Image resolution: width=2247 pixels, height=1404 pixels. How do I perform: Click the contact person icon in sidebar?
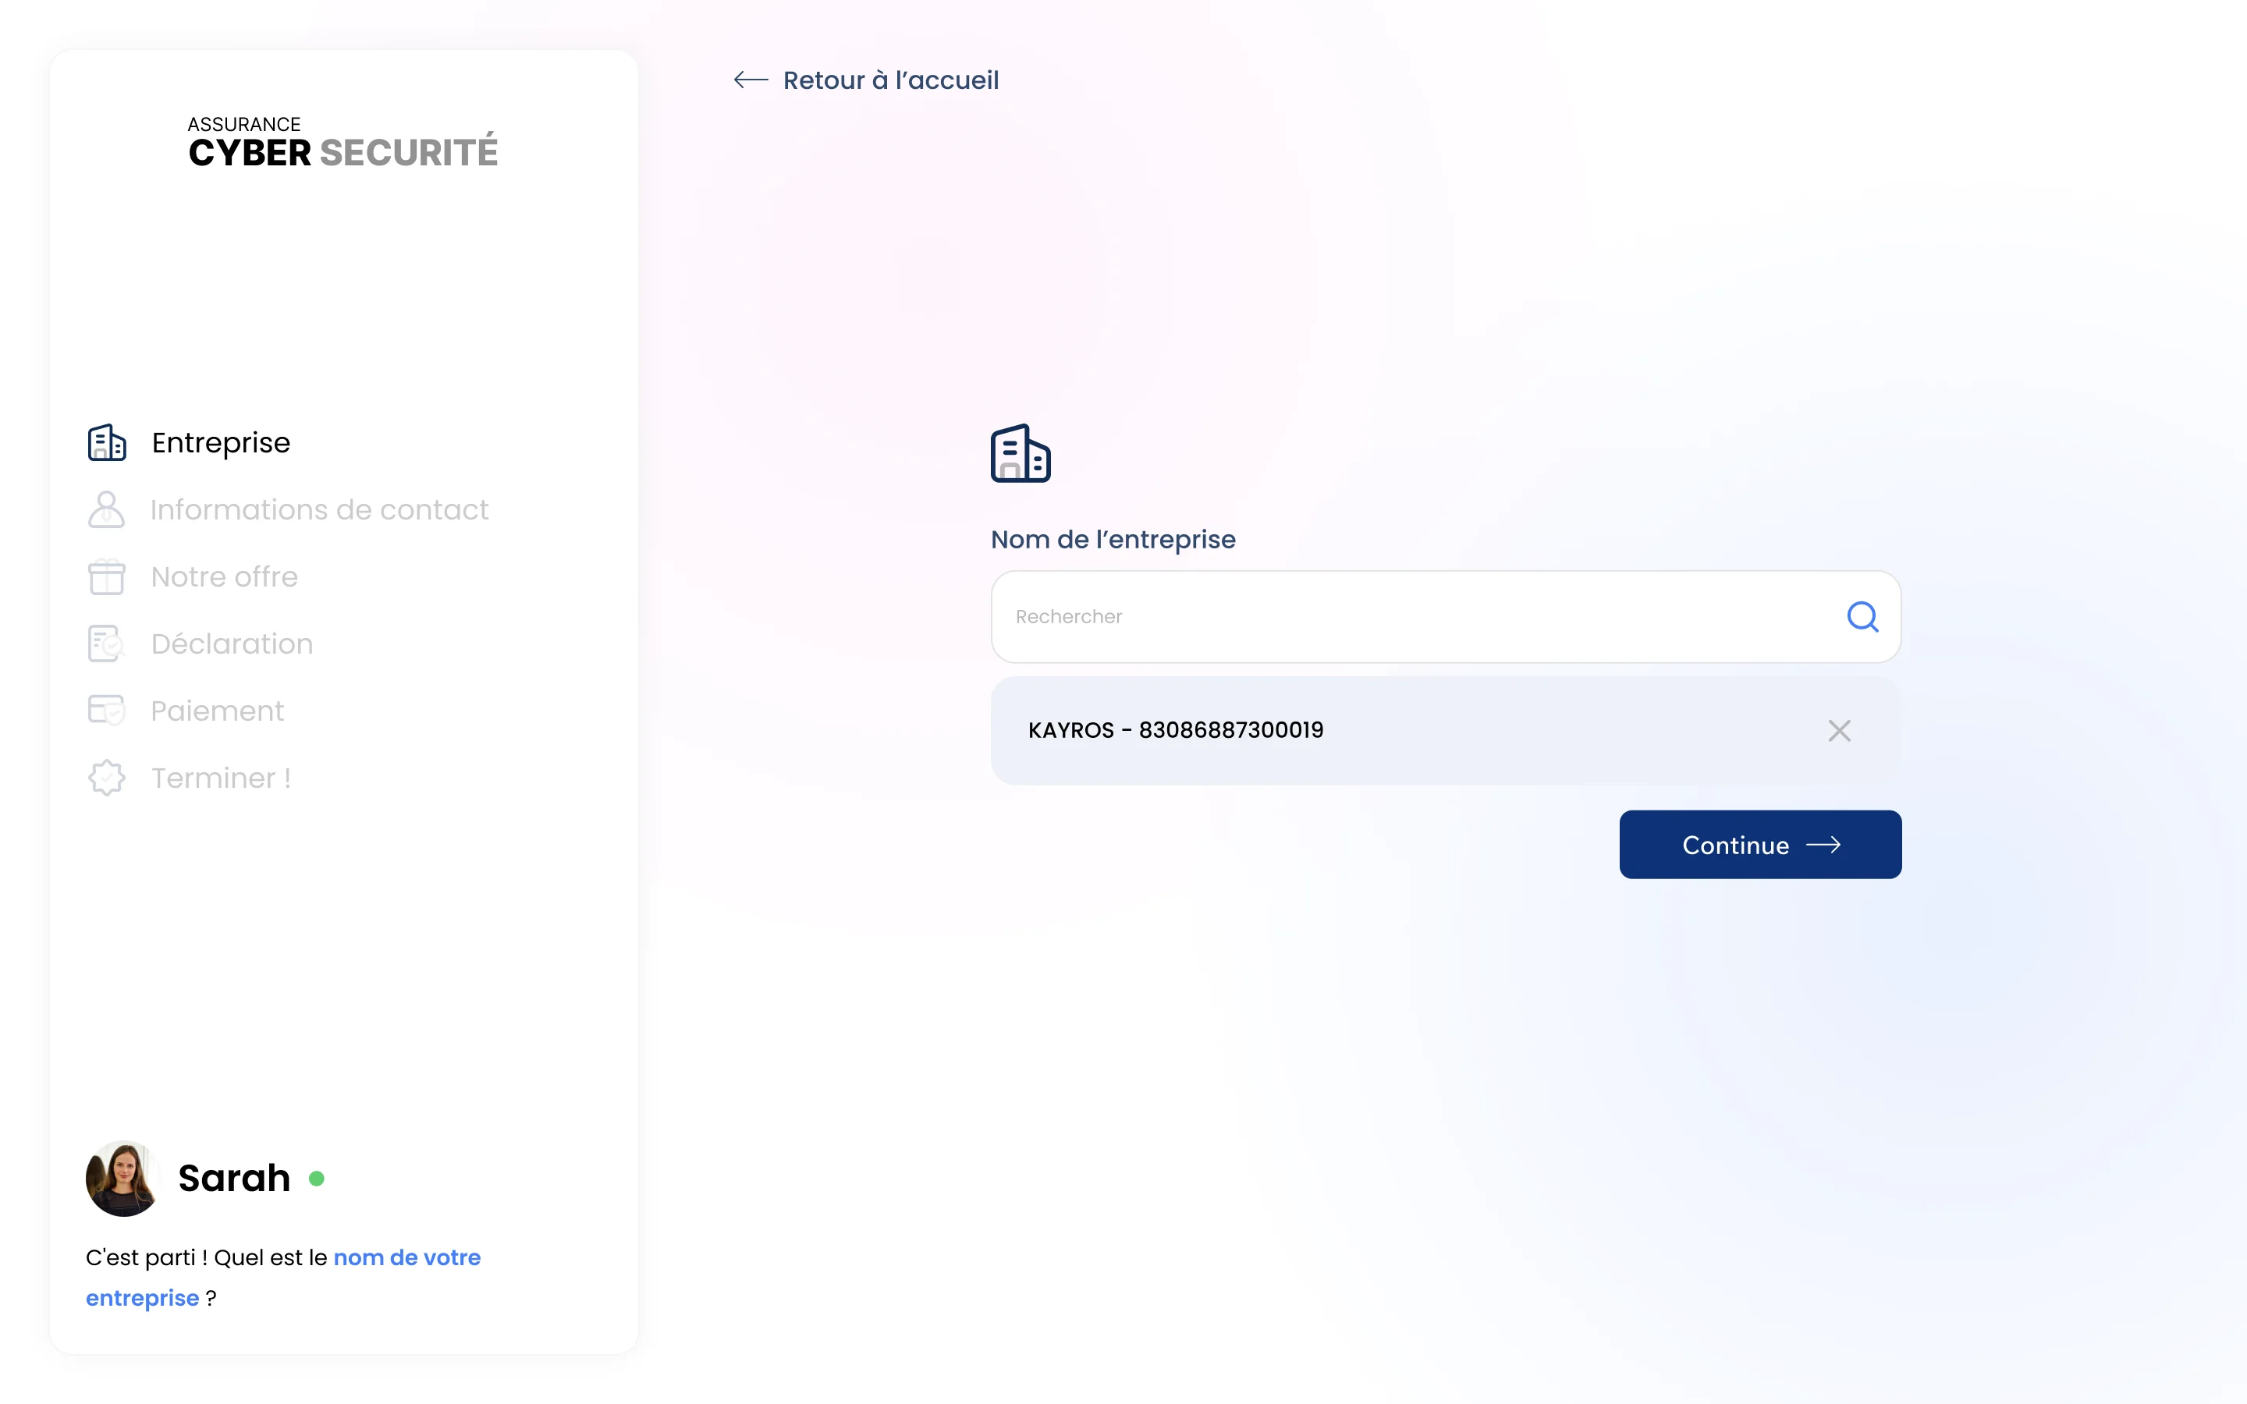(x=107, y=510)
